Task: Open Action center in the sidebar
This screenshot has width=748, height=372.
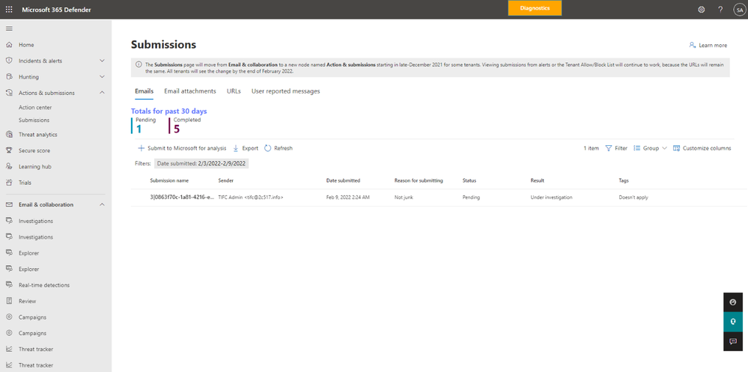Action: pos(35,108)
